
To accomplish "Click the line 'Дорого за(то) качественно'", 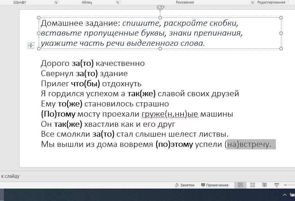I will pyautogui.click(x=93, y=63).
